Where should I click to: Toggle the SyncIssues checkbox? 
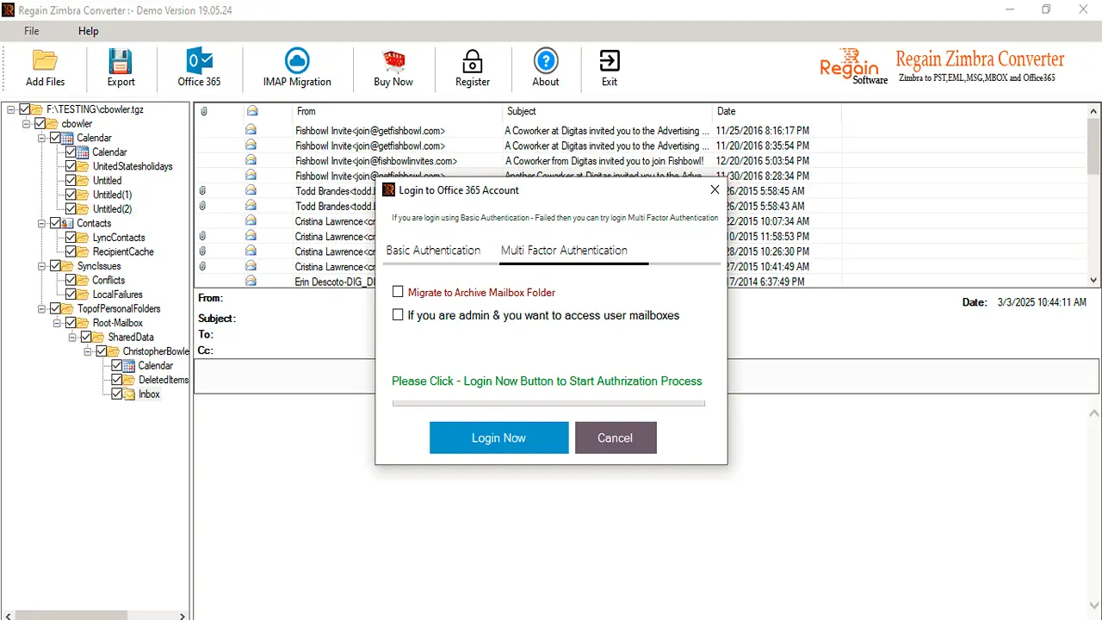coord(56,266)
